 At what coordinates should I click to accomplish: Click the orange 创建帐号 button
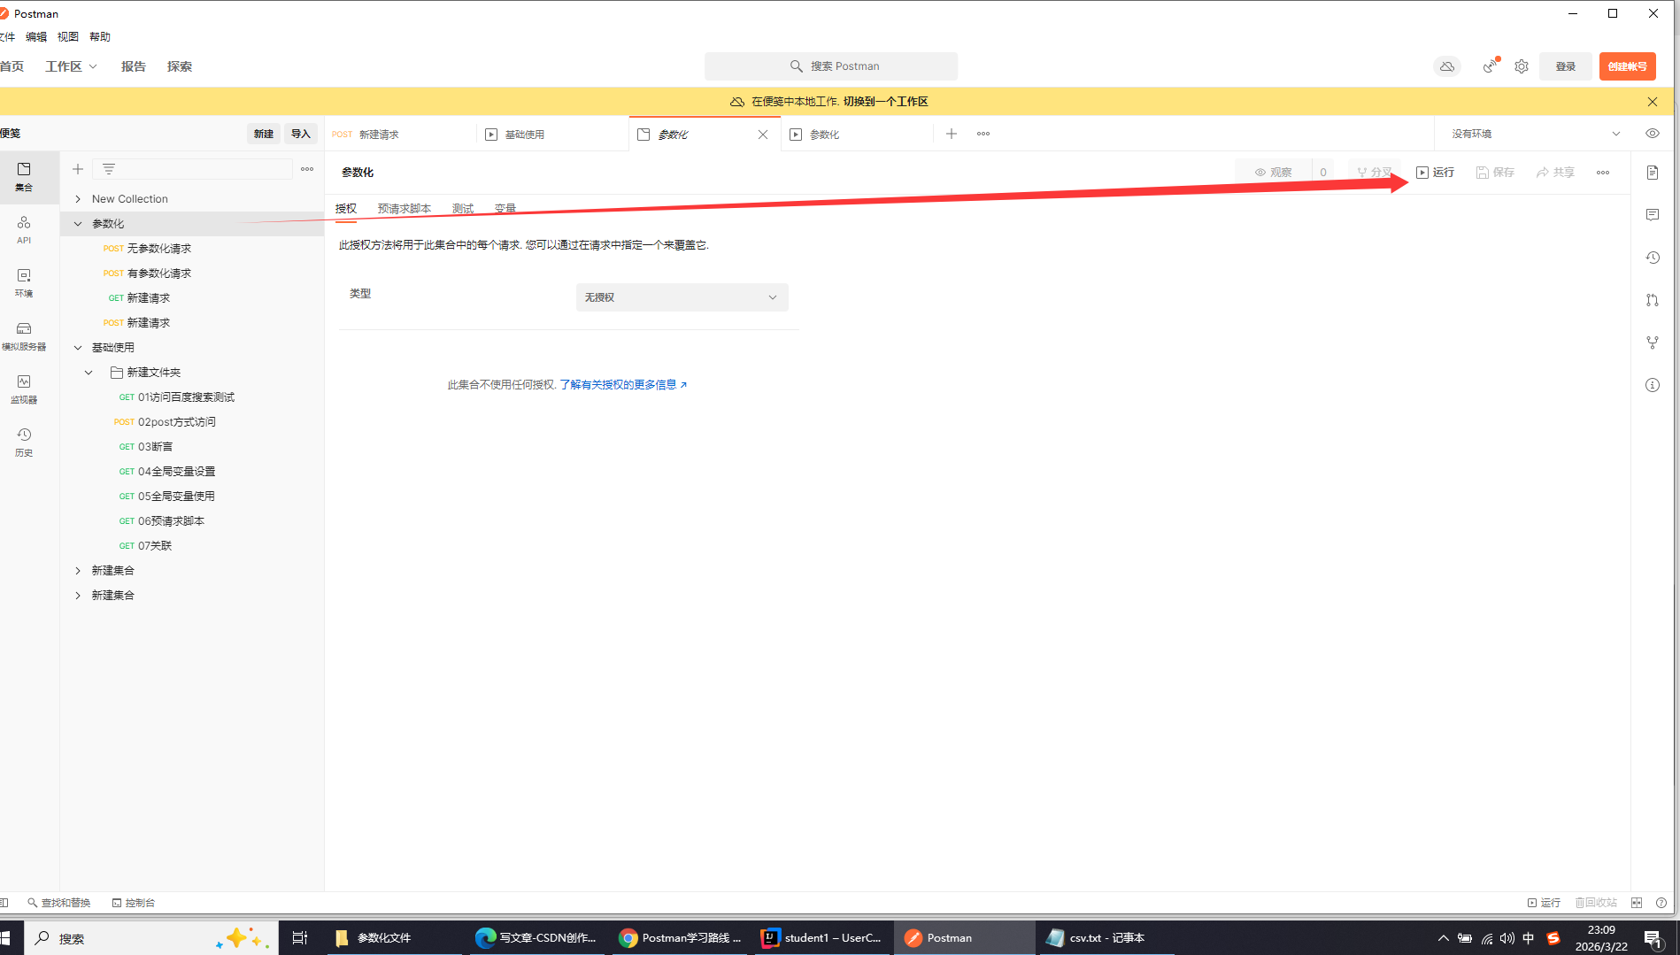click(x=1627, y=66)
